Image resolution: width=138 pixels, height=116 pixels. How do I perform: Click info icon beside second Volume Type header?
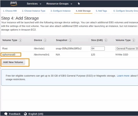(x=134, y=40)
